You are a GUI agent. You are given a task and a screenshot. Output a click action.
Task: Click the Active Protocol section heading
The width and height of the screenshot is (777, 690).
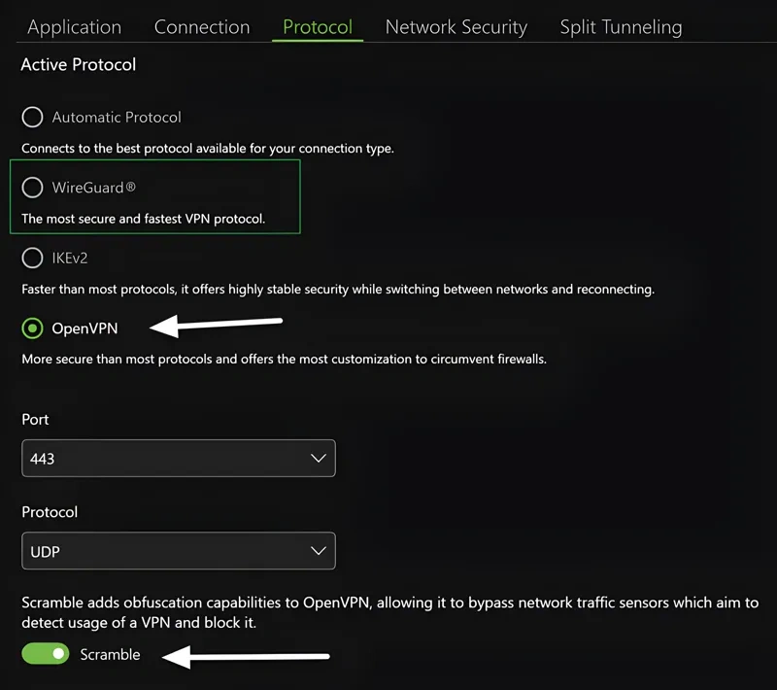(78, 65)
